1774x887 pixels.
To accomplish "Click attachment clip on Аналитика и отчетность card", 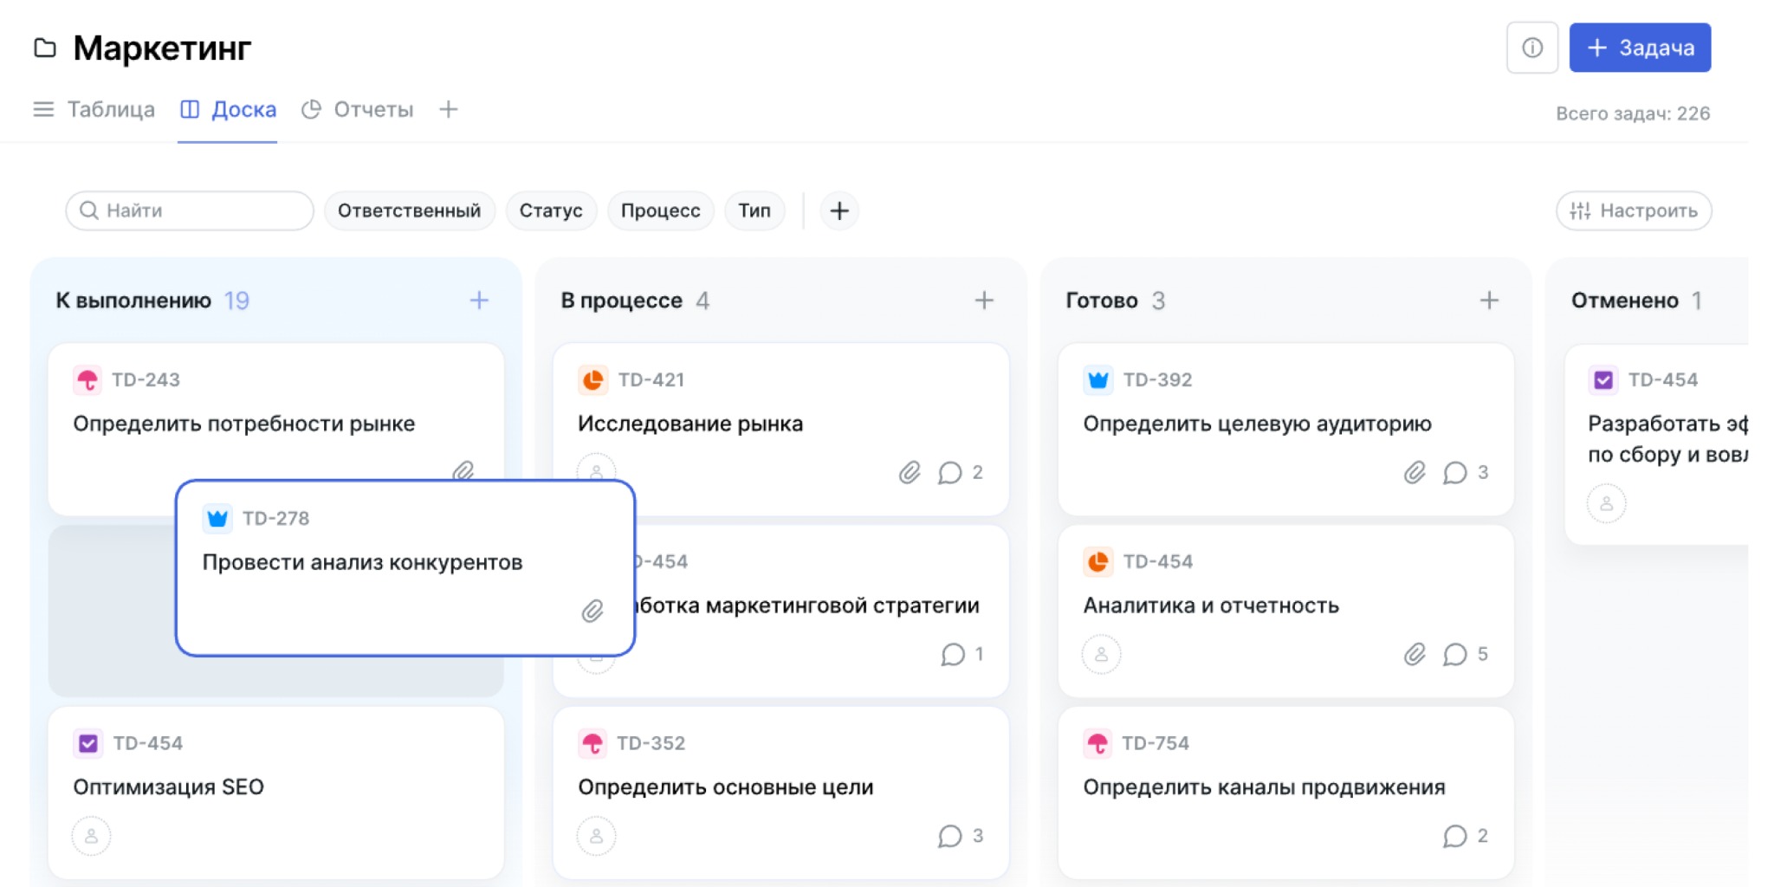I will [x=1415, y=654].
